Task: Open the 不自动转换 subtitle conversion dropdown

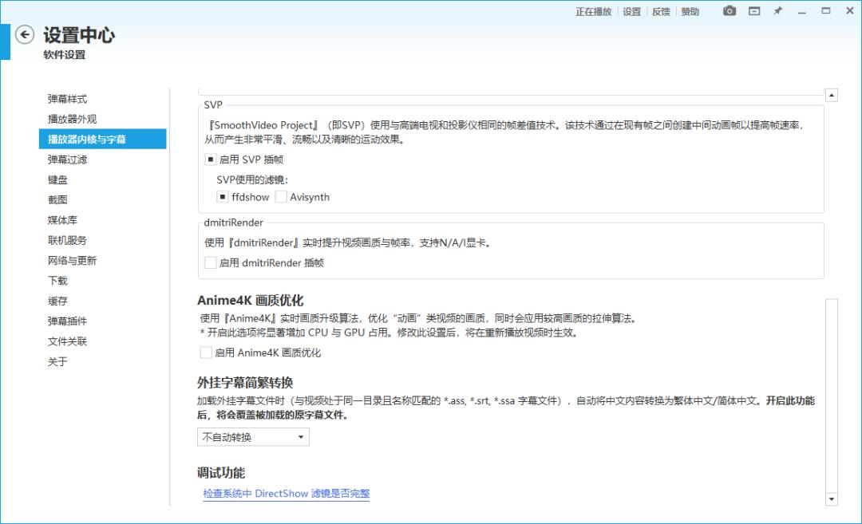Action: tap(252, 436)
